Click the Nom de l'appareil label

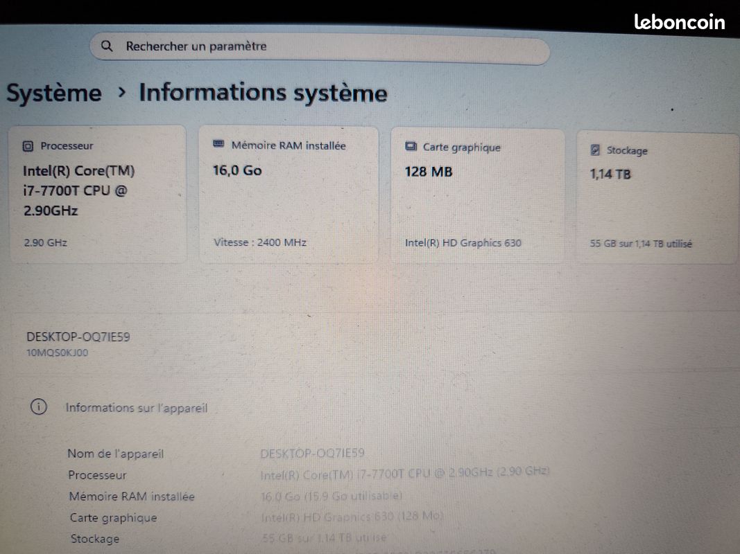(116, 454)
